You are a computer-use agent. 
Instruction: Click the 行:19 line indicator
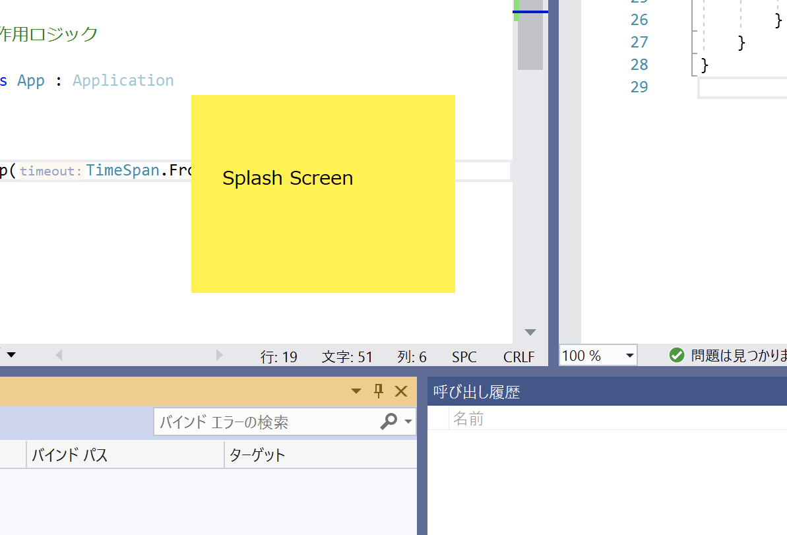click(x=280, y=356)
